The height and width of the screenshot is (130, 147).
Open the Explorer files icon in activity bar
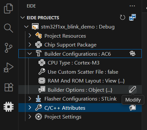tap(9, 9)
